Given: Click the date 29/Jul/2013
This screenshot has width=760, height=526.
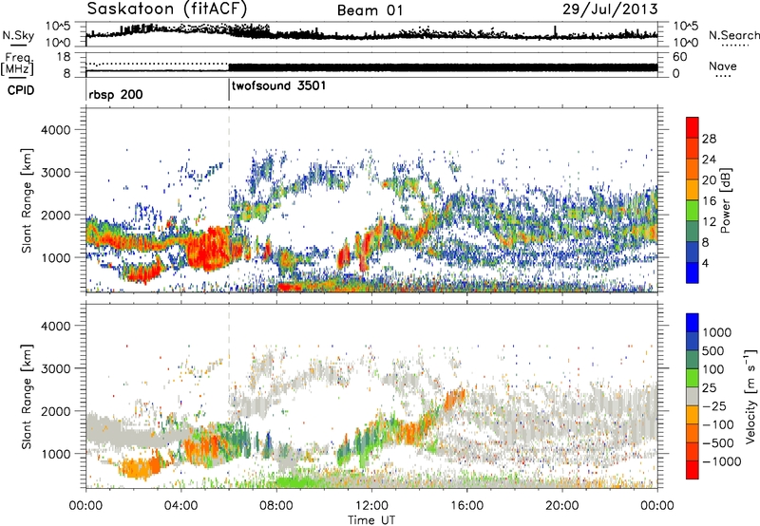Looking at the screenshot, I should coord(610,9).
